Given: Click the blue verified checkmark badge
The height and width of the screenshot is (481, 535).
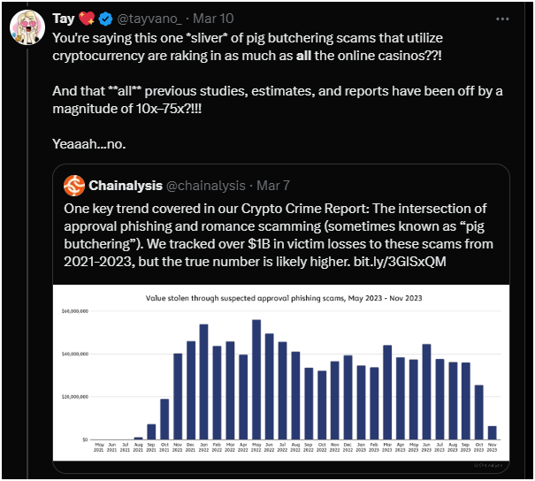Looking at the screenshot, I should [x=106, y=19].
